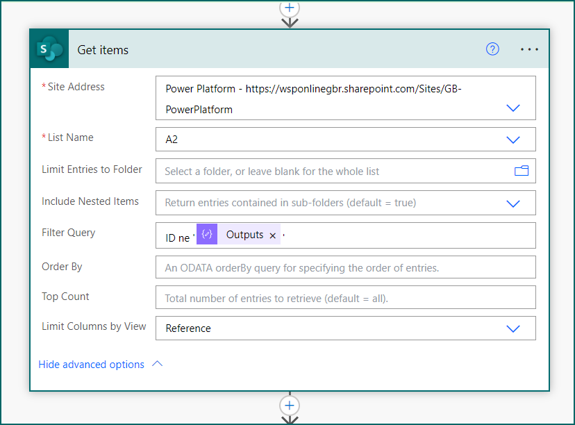Click Hide advanced options link
Screen dimensions: 575x425
pyautogui.click(x=91, y=365)
